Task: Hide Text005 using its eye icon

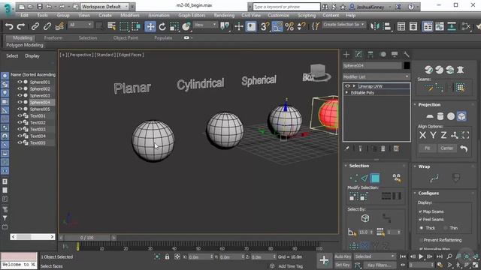Action: click(20, 142)
